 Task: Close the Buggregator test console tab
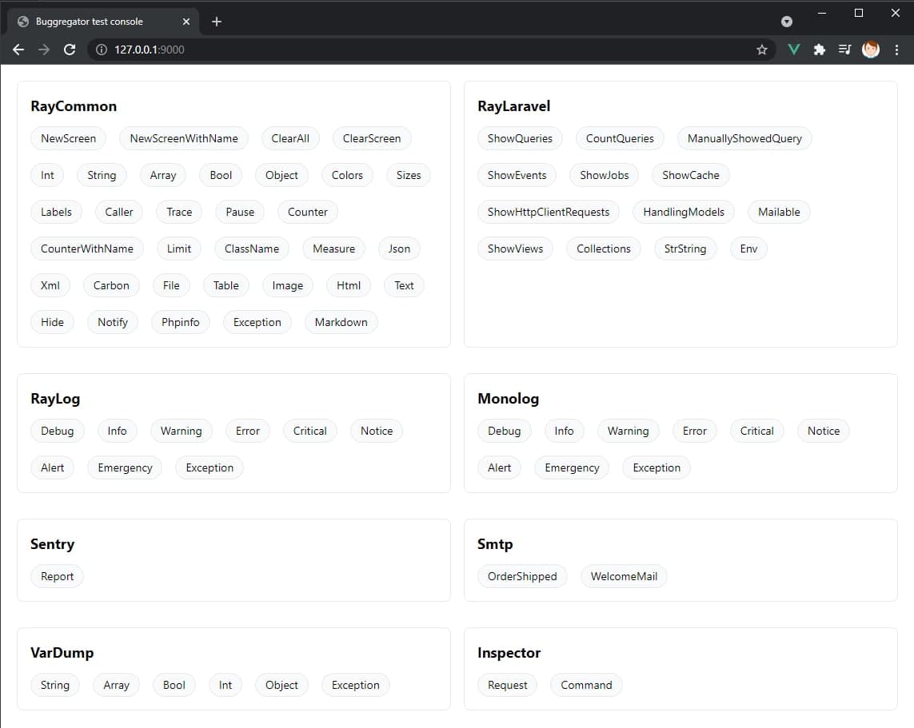click(x=186, y=22)
